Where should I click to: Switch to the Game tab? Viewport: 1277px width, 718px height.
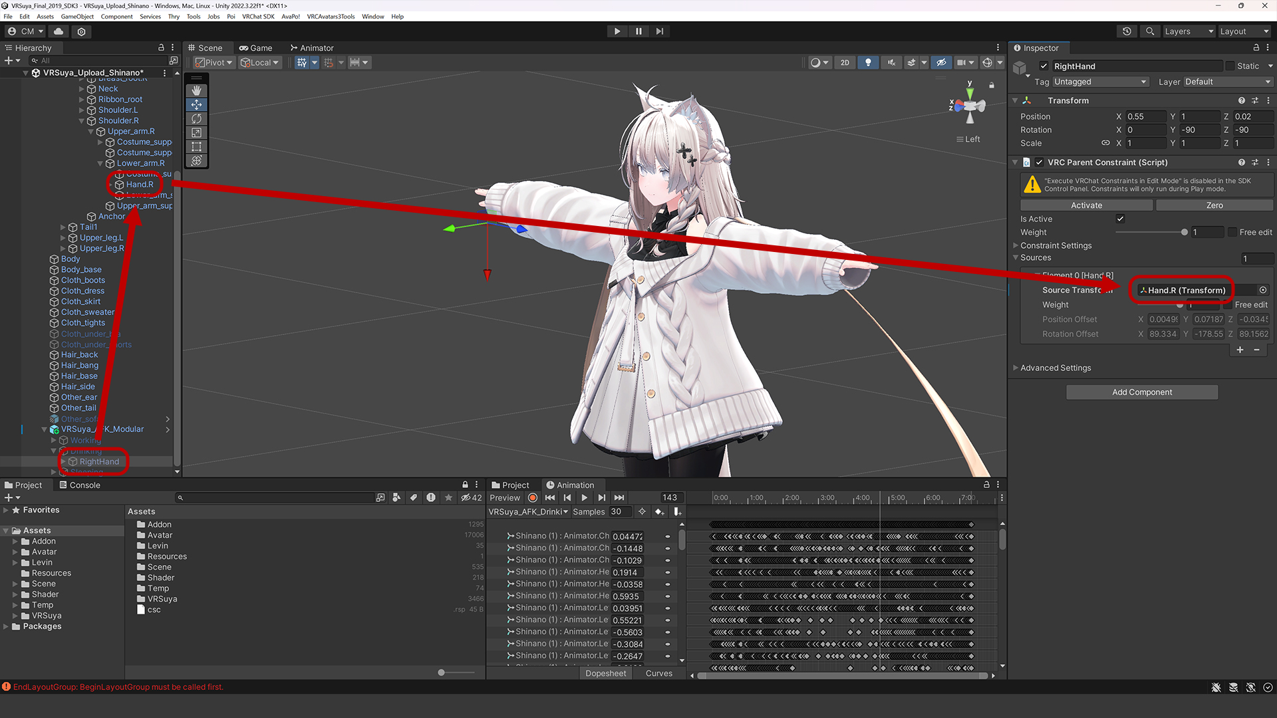(x=256, y=48)
